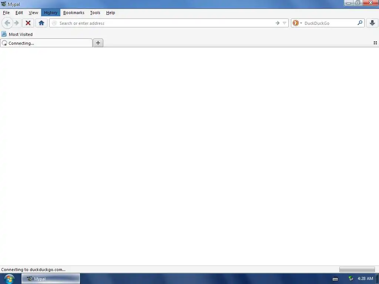Open the on-screen keyboard tray icon
This screenshot has height=284, width=379.
[335, 279]
